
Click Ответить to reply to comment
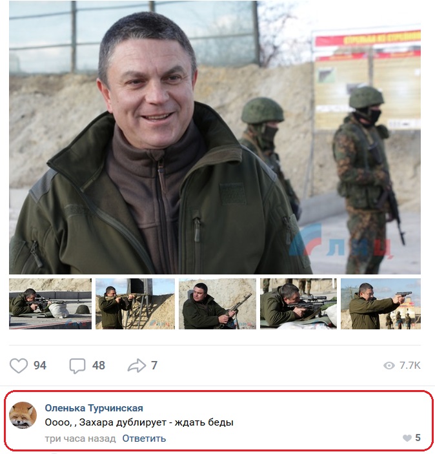point(144,439)
